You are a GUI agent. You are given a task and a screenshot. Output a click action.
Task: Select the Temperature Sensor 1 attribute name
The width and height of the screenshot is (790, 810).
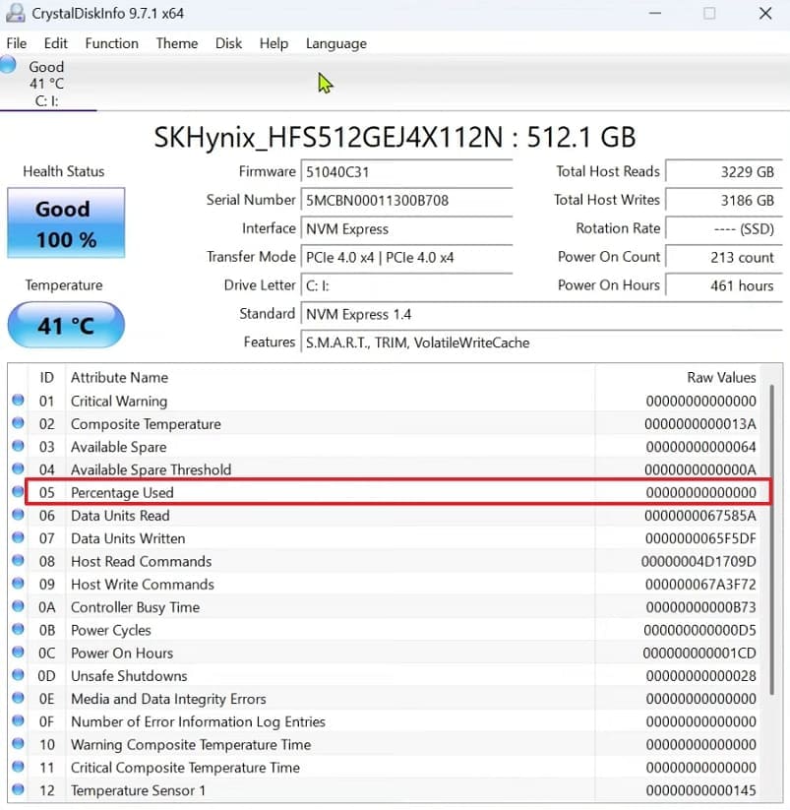pos(138,791)
